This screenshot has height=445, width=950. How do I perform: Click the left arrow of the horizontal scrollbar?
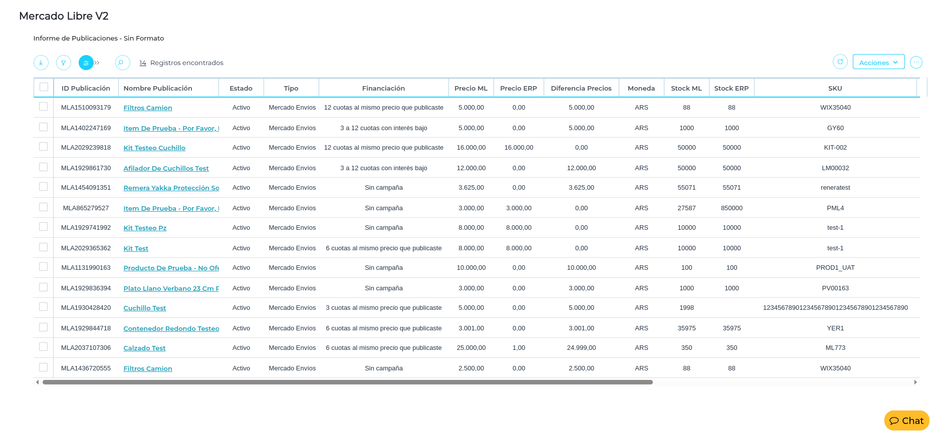tap(37, 382)
